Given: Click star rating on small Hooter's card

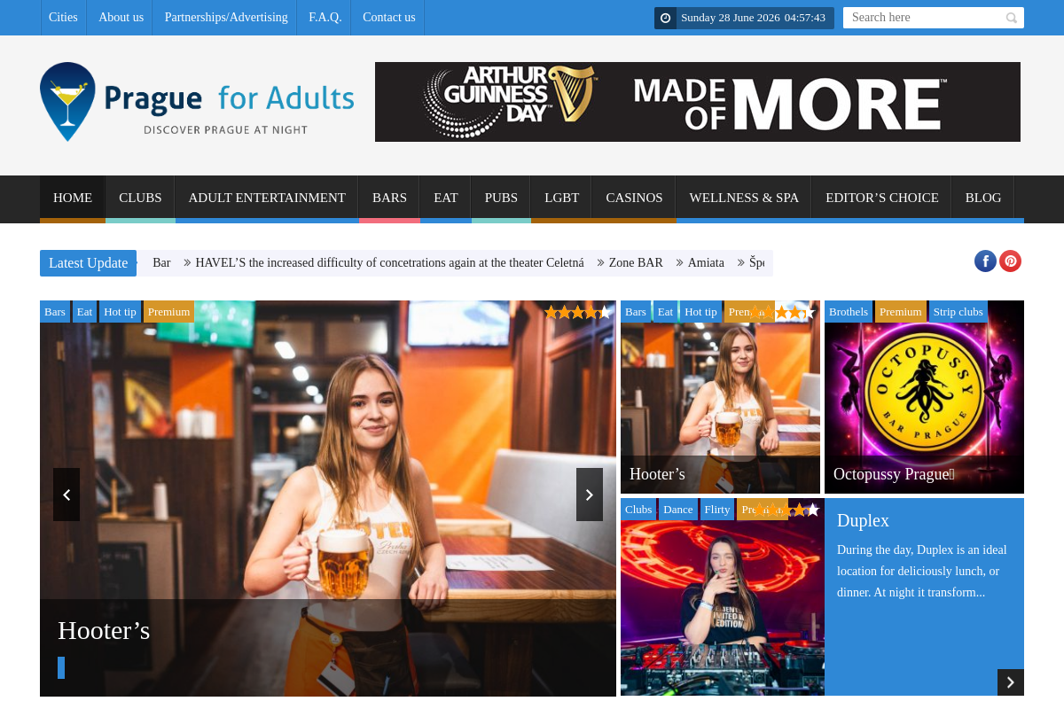Looking at the screenshot, I should pyautogui.click(x=782, y=312).
